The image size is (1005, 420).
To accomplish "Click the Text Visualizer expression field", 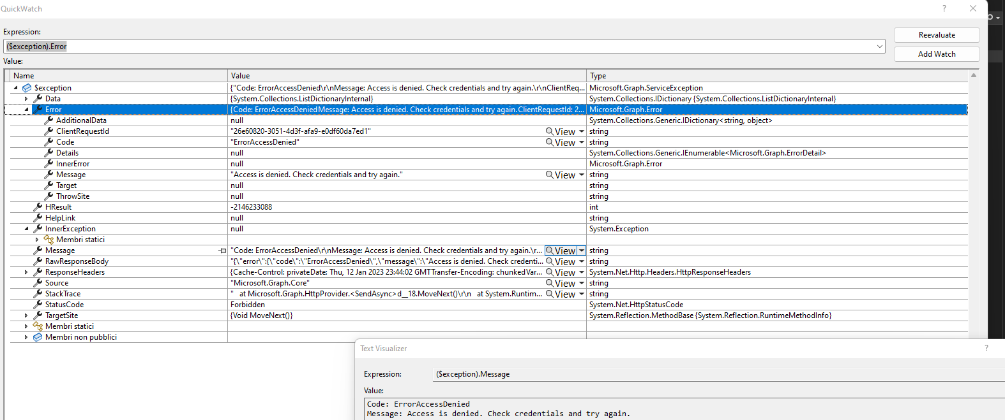I will (718, 374).
